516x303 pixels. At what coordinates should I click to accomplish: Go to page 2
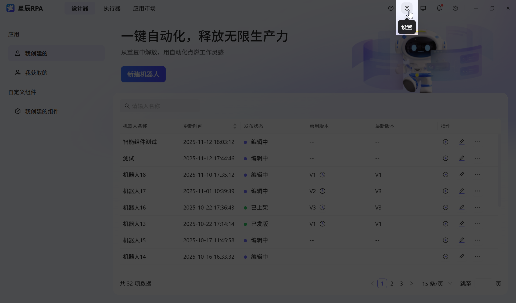(x=392, y=284)
